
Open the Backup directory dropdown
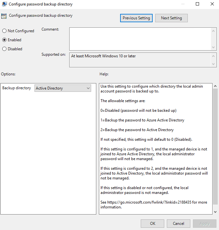click(x=63, y=88)
